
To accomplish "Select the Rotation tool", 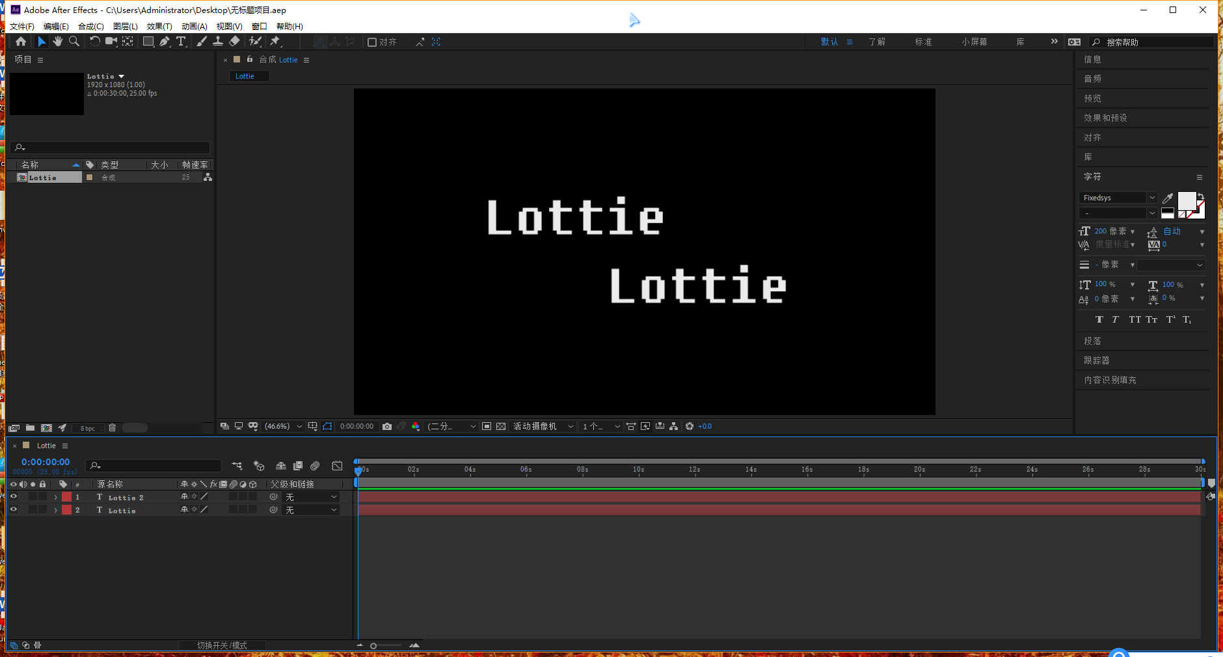I will click(95, 42).
